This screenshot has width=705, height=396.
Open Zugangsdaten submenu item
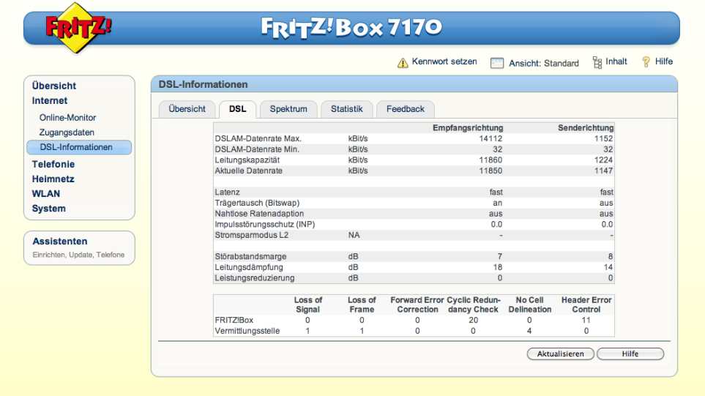point(67,132)
